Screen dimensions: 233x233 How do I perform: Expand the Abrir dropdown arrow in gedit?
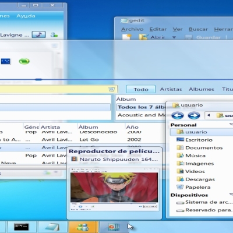pos(174,37)
